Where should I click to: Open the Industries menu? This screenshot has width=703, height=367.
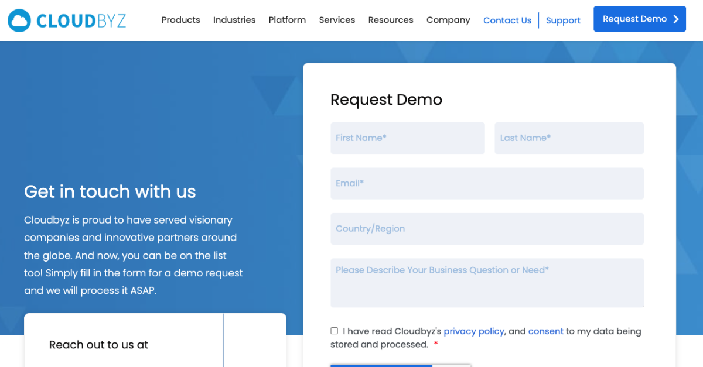click(x=234, y=20)
